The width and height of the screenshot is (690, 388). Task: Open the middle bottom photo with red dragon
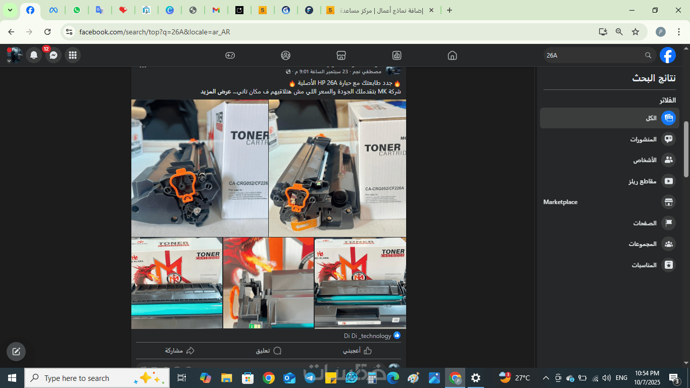coord(268,283)
